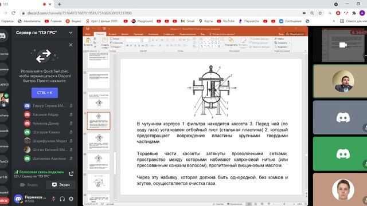Open a new browser tab
367x206 pixels.
tap(59, 4)
